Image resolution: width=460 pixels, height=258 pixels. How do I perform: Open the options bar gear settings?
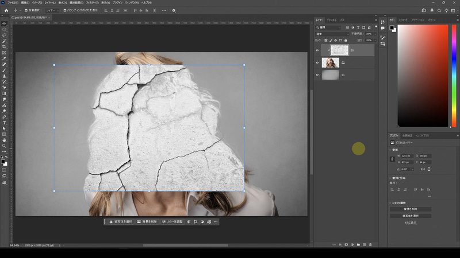coord(174,10)
